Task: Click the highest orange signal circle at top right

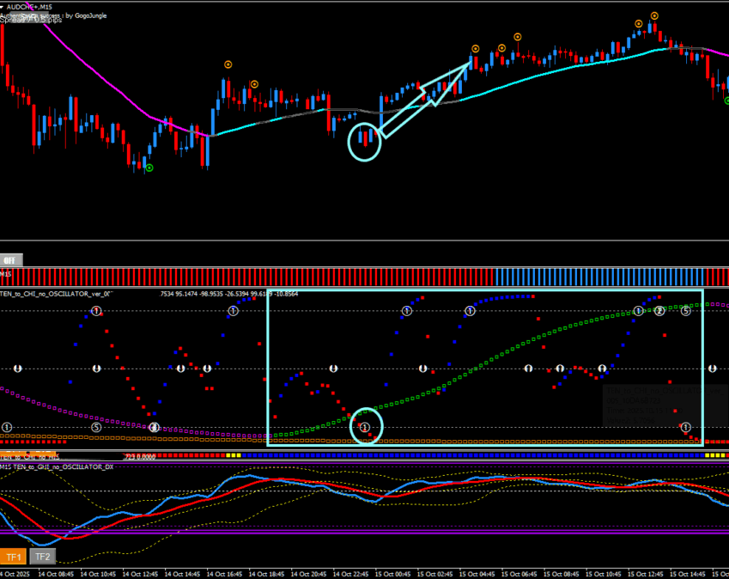Action: (x=654, y=15)
